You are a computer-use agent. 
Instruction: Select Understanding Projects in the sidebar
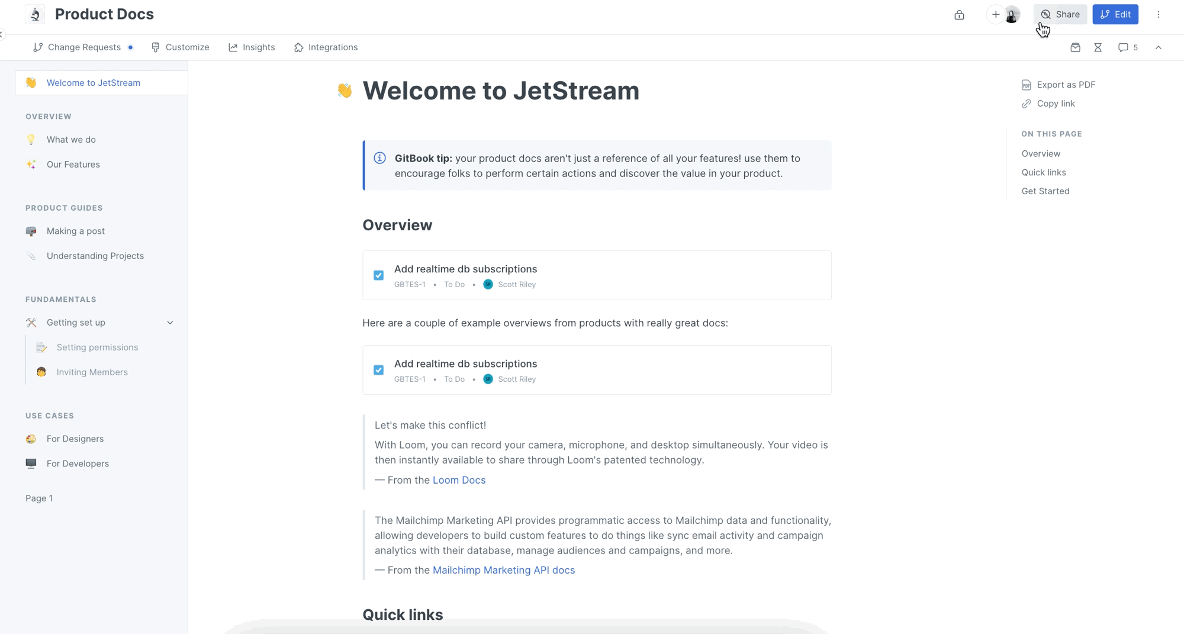[95, 256]
